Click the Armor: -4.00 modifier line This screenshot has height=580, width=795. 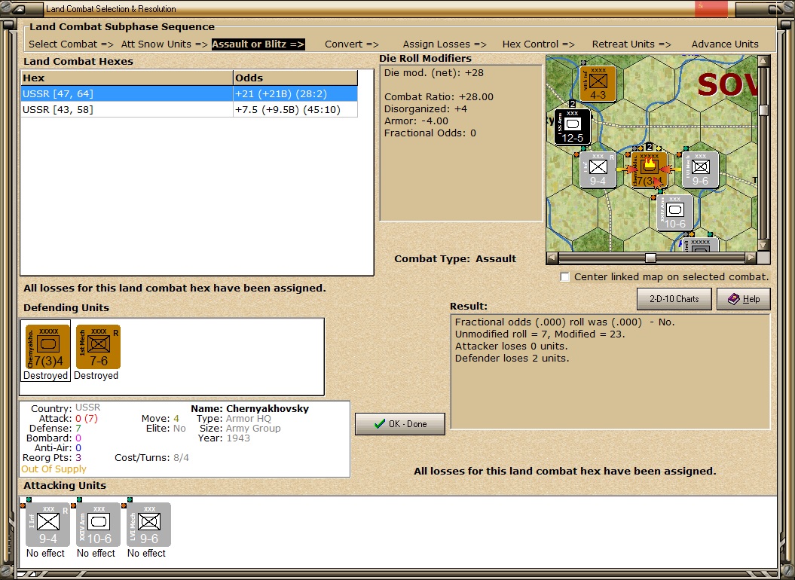(416, 121)
